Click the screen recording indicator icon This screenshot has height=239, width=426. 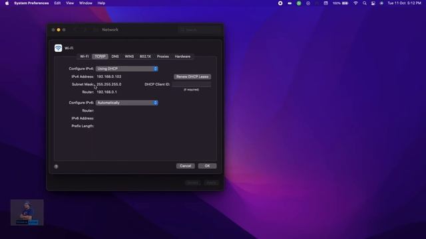(280, 3)
